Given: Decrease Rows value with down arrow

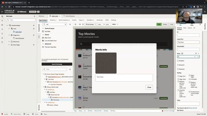Looking at the screenshot, I should point(195,57).
